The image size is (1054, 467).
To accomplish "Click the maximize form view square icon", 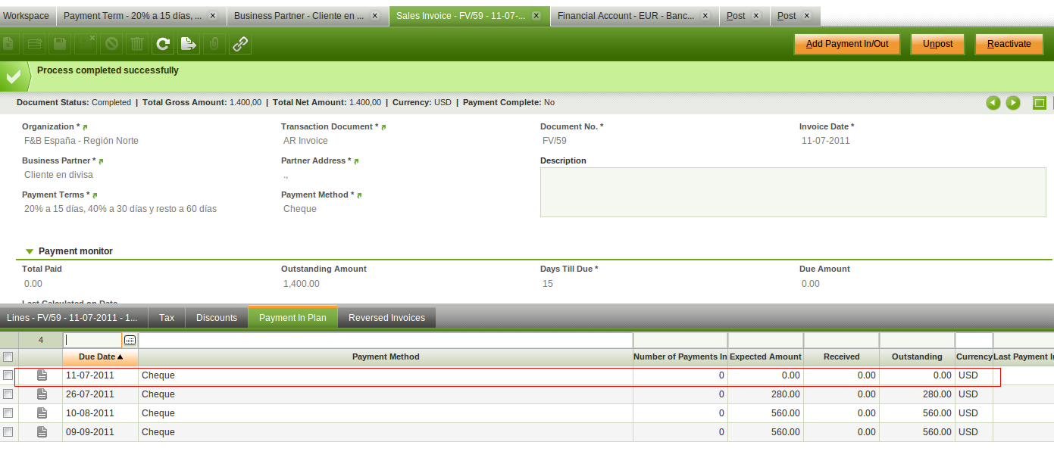I will coord(1040,103).
